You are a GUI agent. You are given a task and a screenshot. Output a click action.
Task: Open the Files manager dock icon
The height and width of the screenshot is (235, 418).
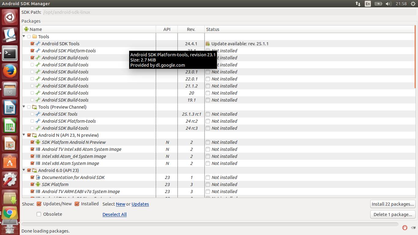[10, 90]
